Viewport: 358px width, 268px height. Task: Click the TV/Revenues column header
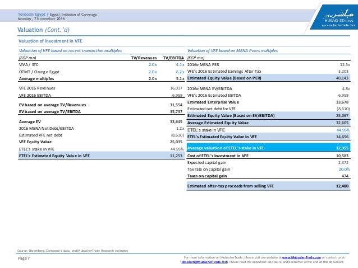(144, 57)
